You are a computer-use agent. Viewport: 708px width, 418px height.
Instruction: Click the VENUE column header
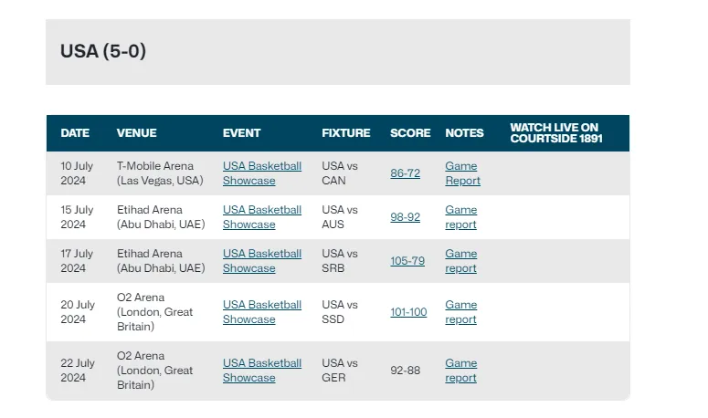[x=136, y=133]
